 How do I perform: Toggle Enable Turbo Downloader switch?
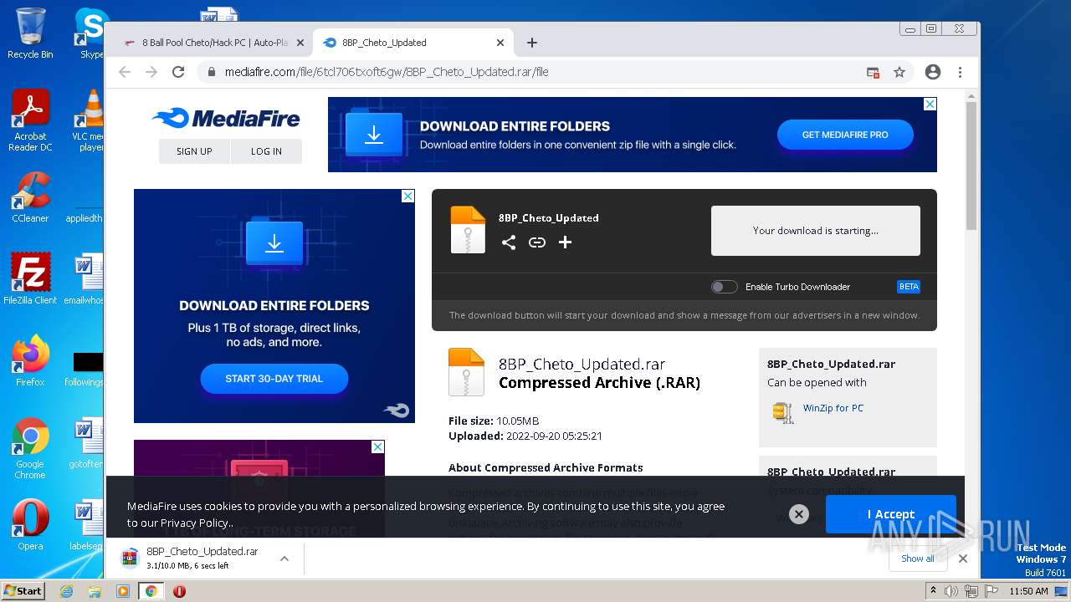pyautogui.click(x=724, y=287)
